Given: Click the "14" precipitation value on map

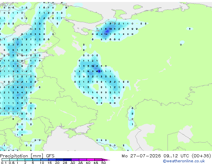Looking at the screenshot, I should coord(106,34).
